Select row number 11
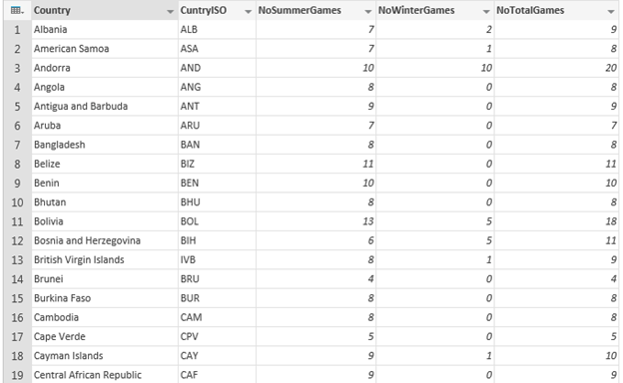 (x=17, y=221)
